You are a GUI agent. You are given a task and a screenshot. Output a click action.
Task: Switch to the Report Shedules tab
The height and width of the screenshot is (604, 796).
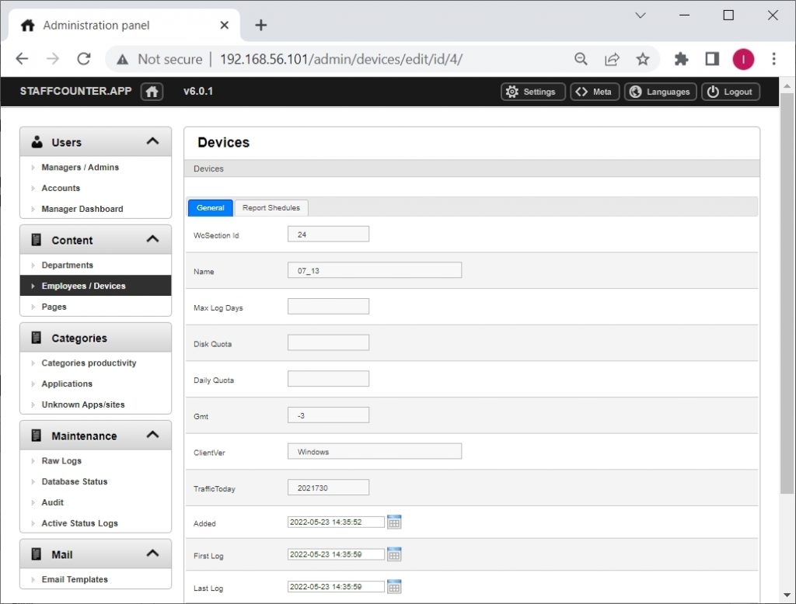point(271,208)
